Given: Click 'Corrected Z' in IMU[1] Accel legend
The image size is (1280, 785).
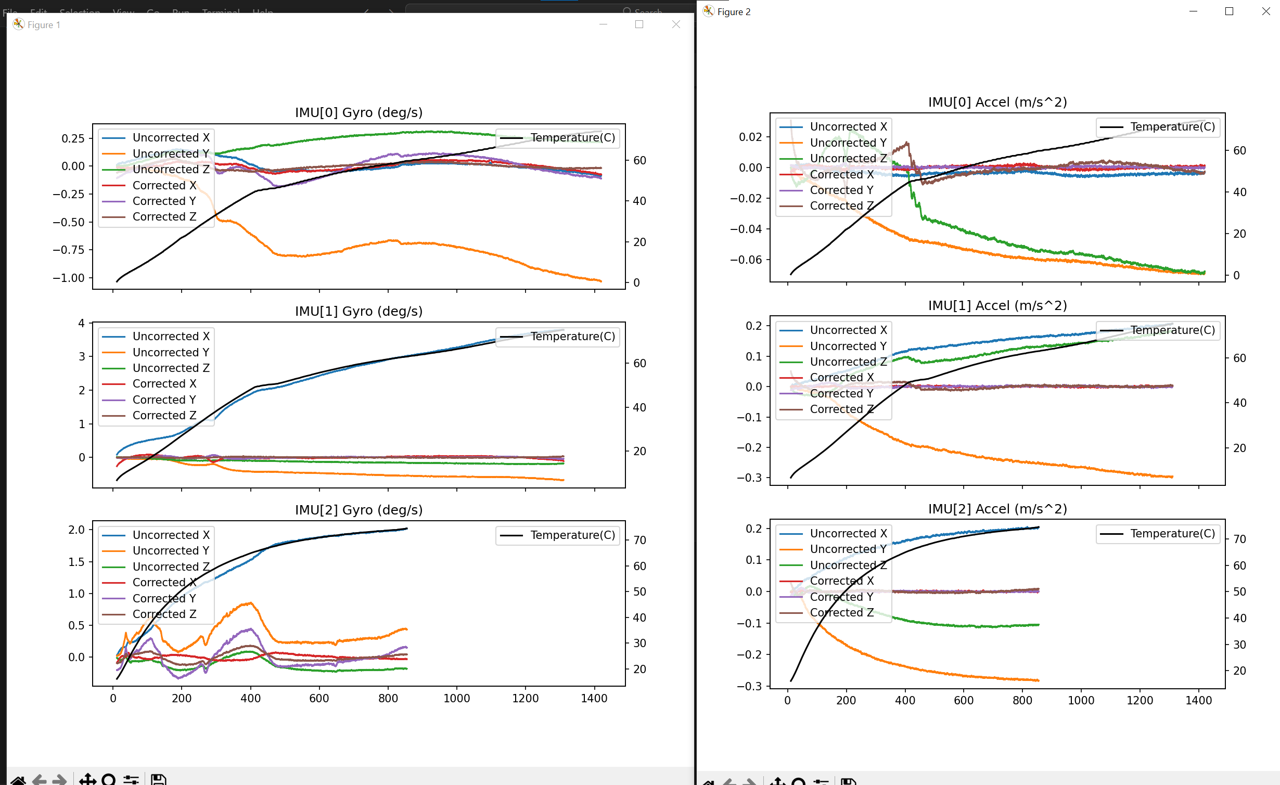Looking at the screenshot, I should click(x=842, y=409).
